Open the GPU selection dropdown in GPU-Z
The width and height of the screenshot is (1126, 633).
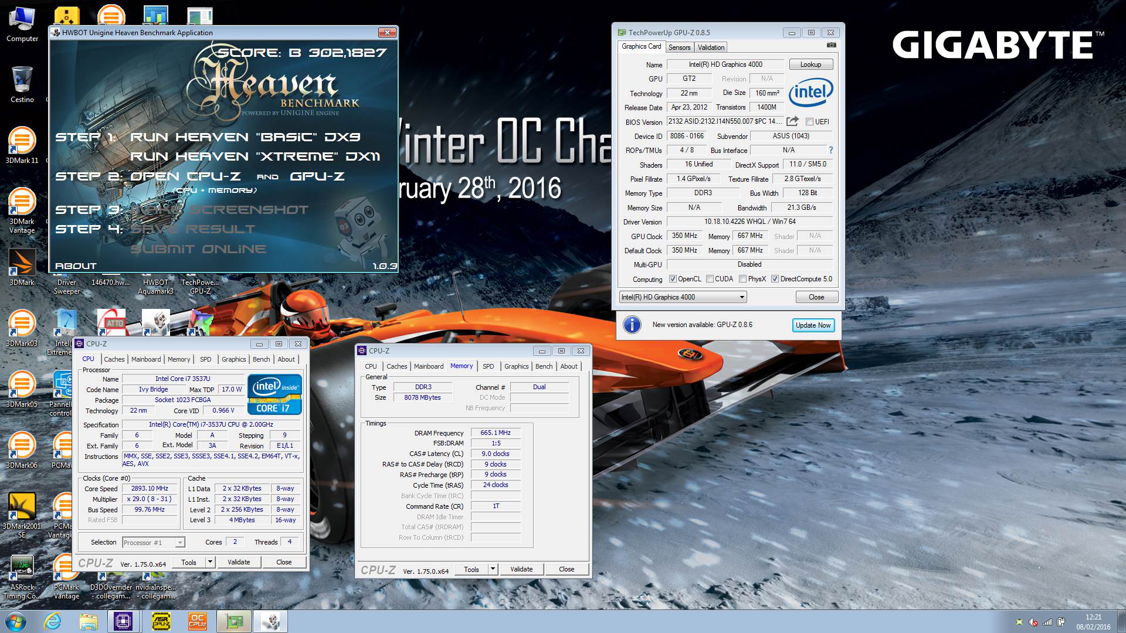click(x=683, y=297)
